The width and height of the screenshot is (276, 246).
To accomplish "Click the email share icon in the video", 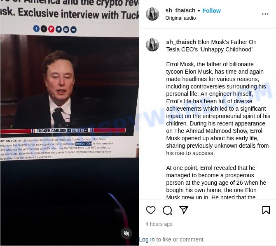I will (x=73, y=30).
